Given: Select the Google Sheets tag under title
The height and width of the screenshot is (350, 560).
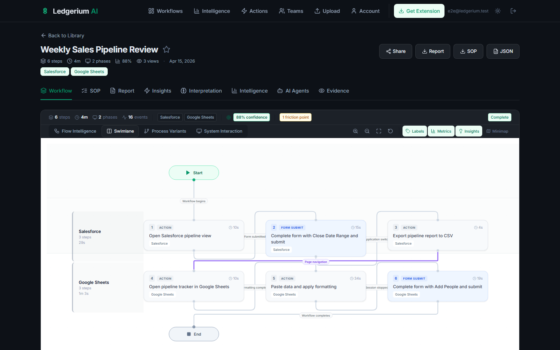Looking at the screenshot, I should 89,72.
